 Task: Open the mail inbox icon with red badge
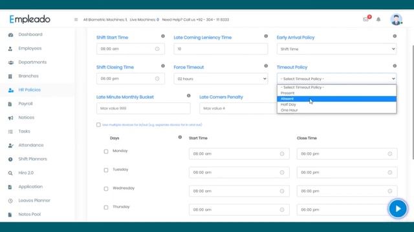coord(367,19)
